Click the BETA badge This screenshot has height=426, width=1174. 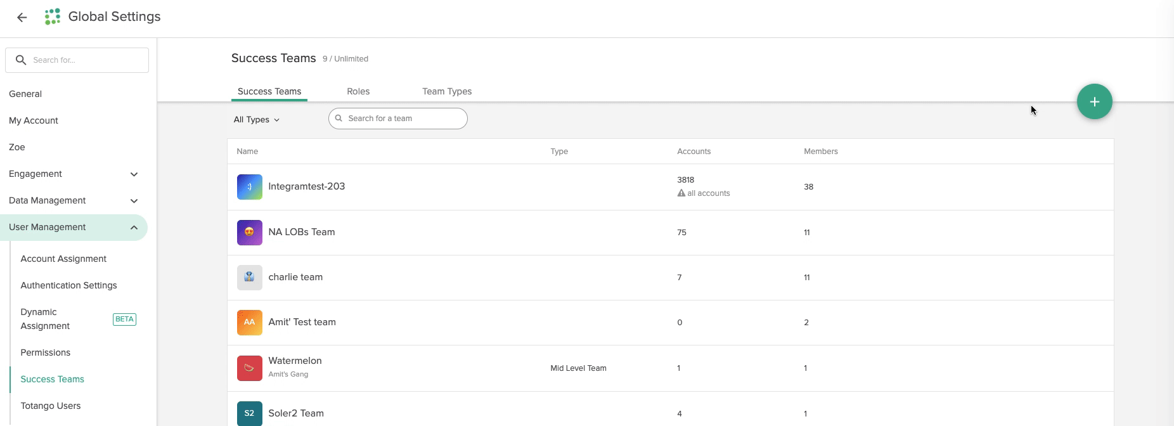pyautogui.click(x=124, y=319)
